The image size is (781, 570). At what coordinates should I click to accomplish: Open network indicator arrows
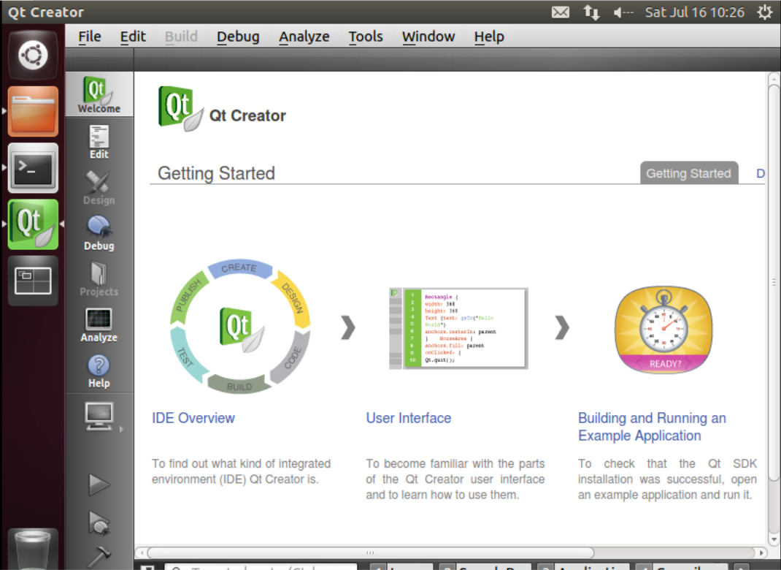tap(591, 12)
